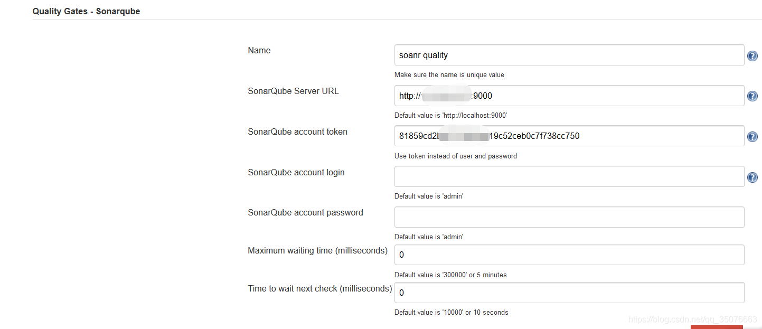This screenshot has height=329, width=762.
Task: Click the Save button at the bottom
Action: click(716, 327)
